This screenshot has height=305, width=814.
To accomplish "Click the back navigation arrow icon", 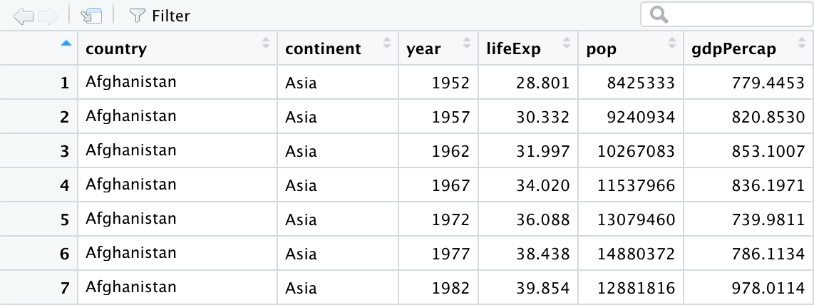I will [x=23, y=16].
